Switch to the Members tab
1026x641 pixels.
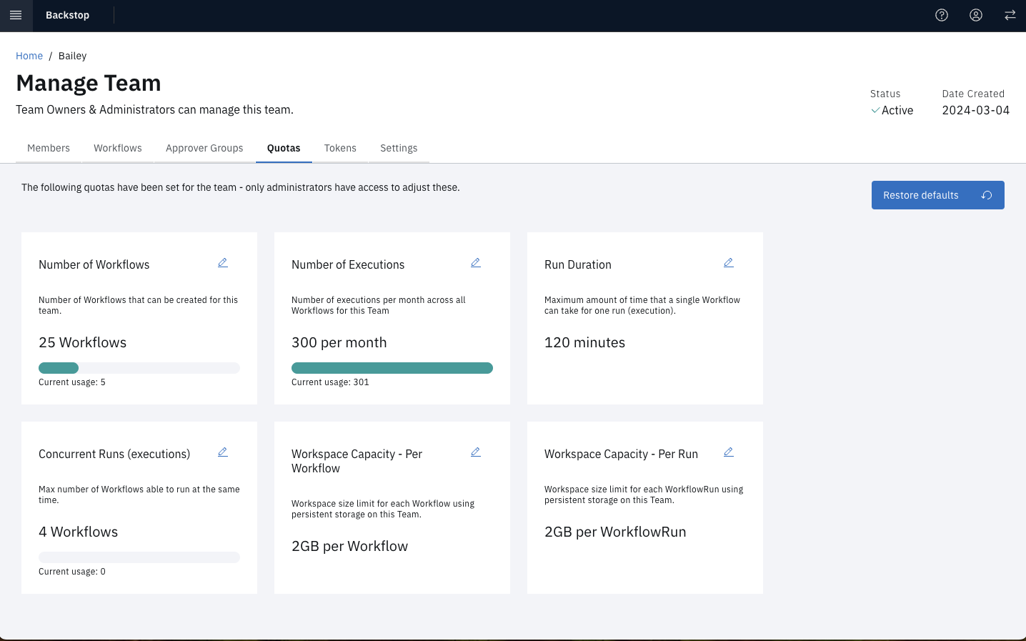49,149
